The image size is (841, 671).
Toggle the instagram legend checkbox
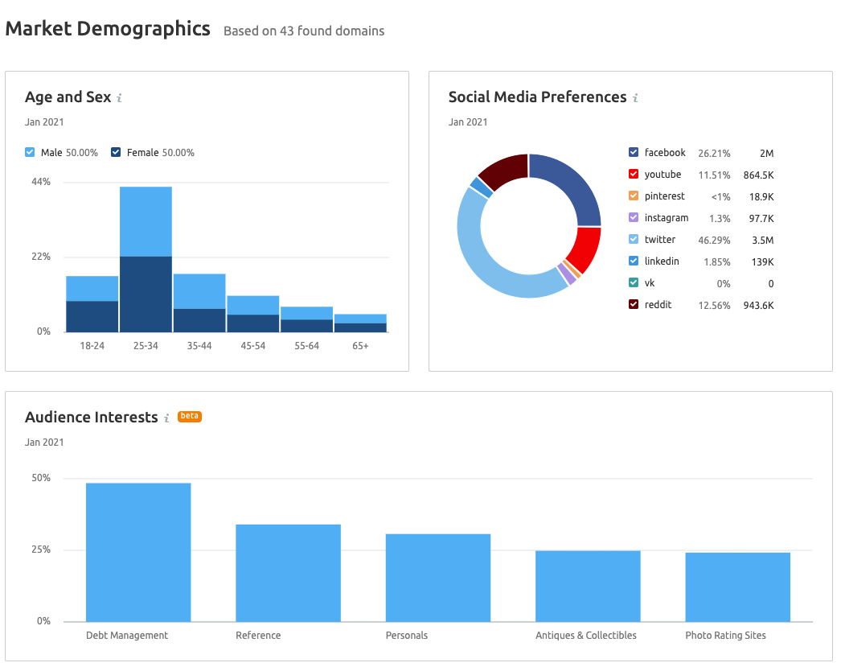point(634,218)
